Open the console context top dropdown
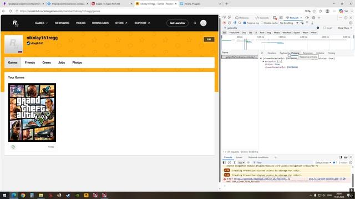The width and height of the screenshot is (355, 199). click(241, 163)
